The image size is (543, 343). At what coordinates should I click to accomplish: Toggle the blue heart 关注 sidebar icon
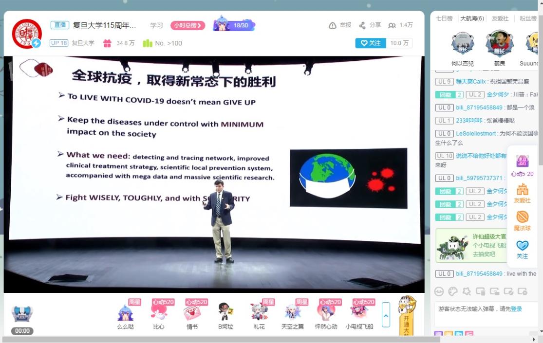522,246
